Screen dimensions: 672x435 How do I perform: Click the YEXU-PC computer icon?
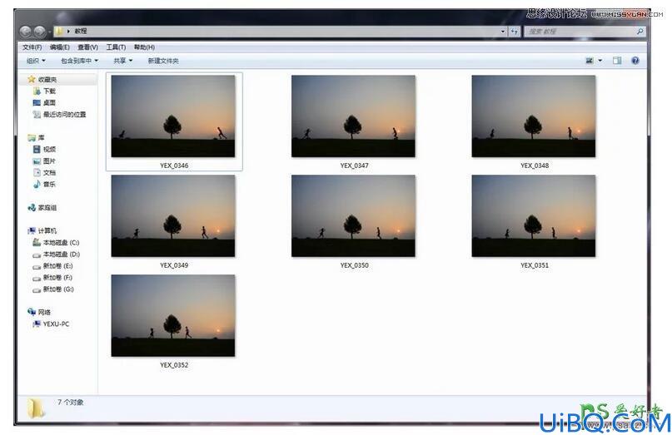(37, 324)
